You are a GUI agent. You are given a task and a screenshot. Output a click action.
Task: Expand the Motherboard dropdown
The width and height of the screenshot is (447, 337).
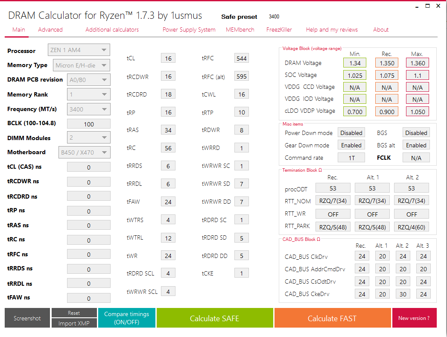point(85,152)
